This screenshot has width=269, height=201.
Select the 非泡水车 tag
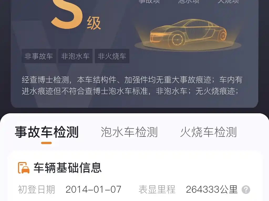[75, 56]
